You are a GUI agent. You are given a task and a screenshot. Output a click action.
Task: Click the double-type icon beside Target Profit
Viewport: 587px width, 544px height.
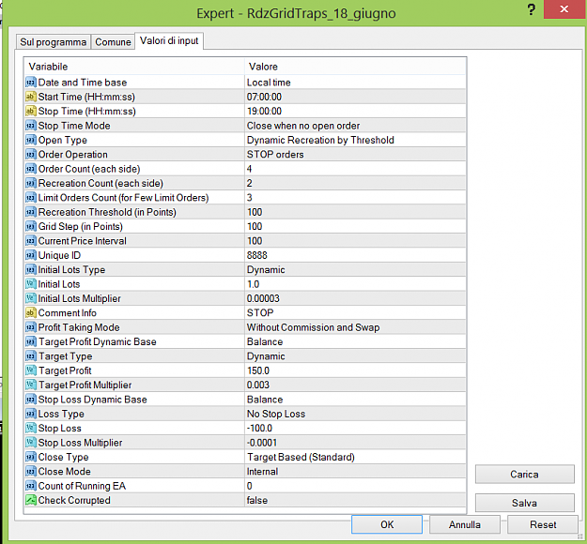(31, 370)
